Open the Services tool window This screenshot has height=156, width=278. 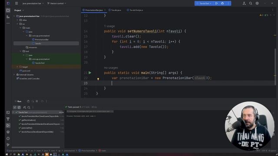[x=8, y=132]
